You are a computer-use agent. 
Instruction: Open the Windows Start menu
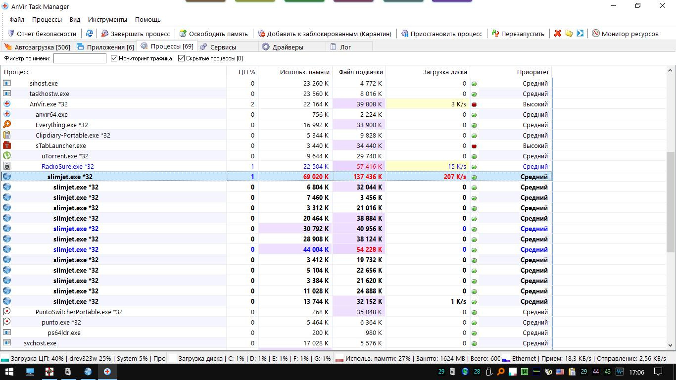pos(9,372)
